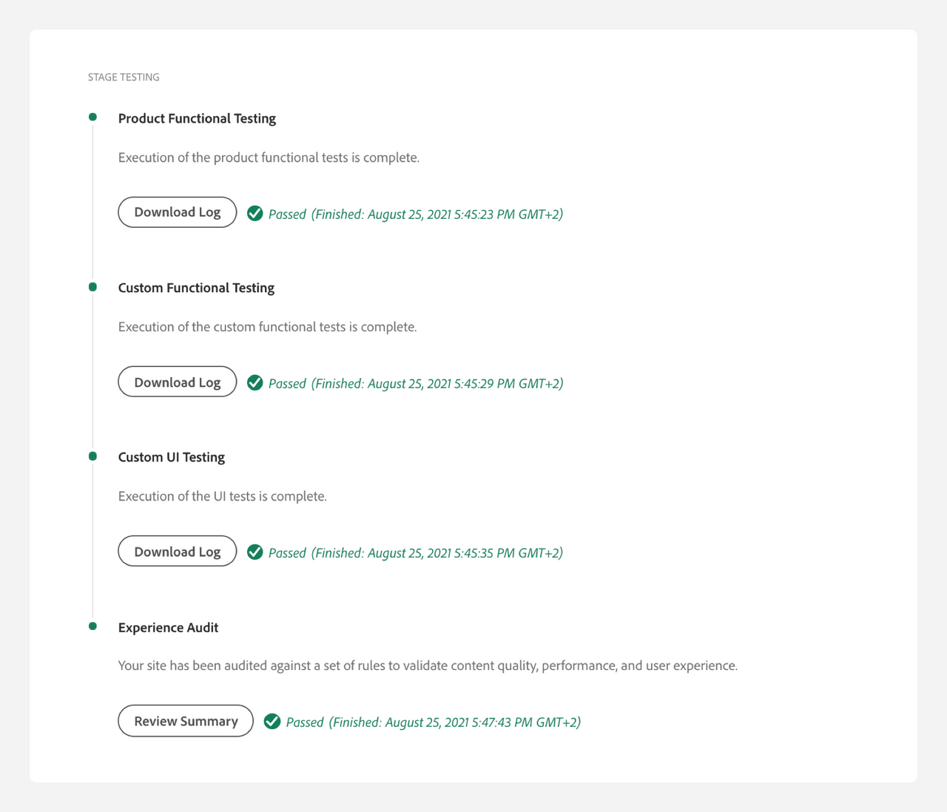Click the Custom Functional Testing passed checkmark icon
Viewport: 947px width, 812px height.
point(255,383)
